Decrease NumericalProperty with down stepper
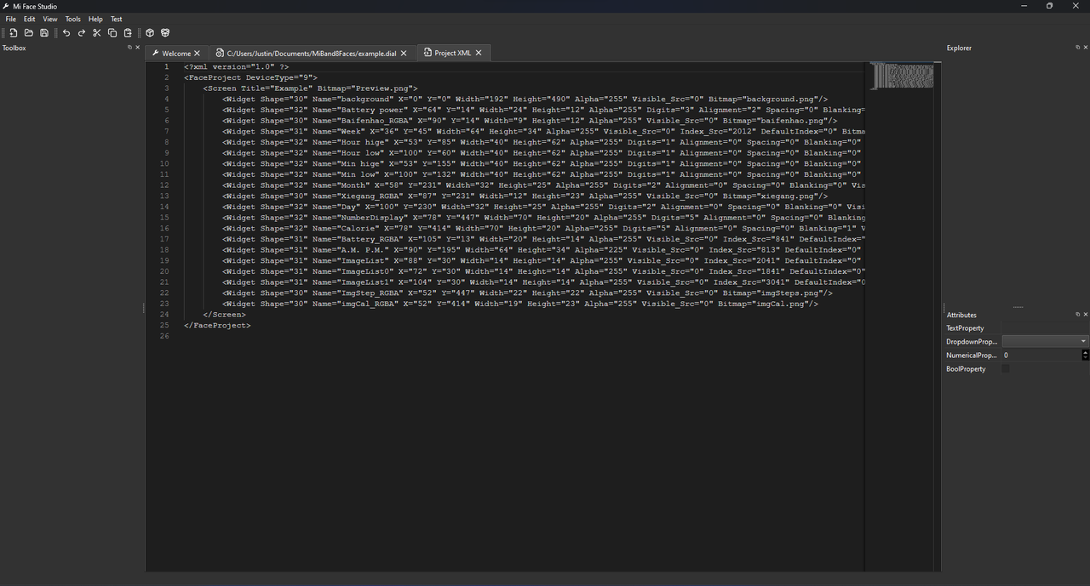The width and height of the screenshot is (1090, 586). pos(1085,357)
